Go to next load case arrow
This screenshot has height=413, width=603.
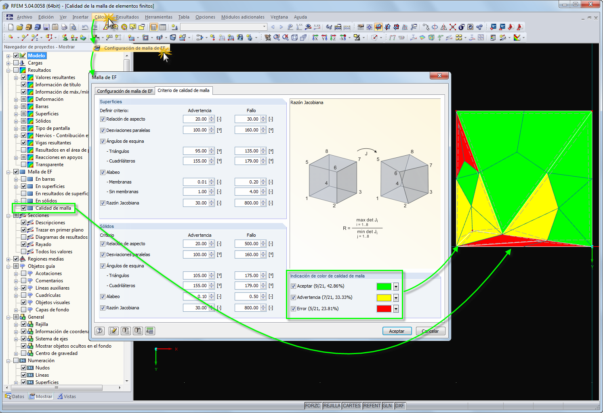coord(281,27)
